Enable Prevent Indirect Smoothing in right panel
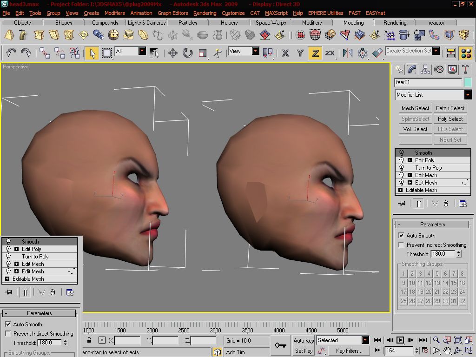This screenshot has height=357, width=476. (401, 245)
